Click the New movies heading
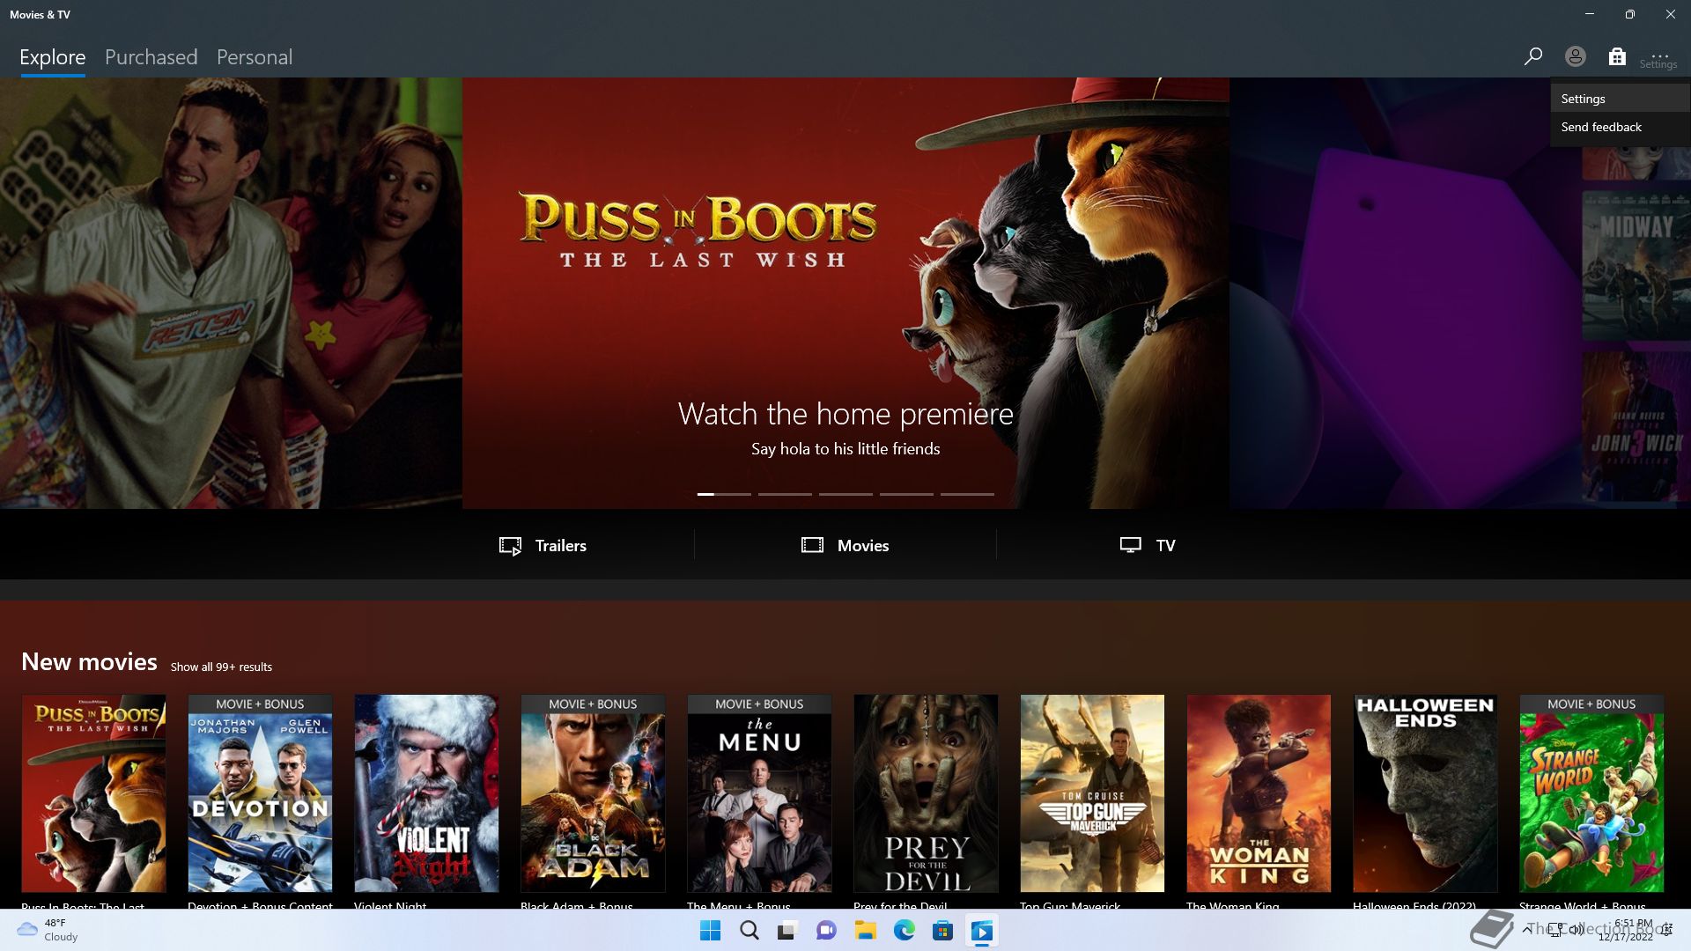Screen dimensions: 1691x951 coord(89,662)
